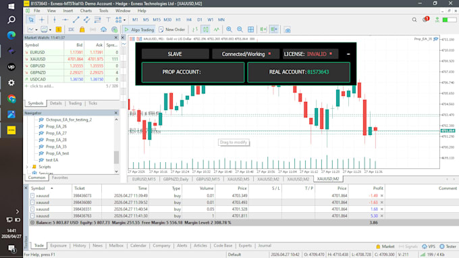459x258 pixels.
Task: Toggle chart auto scroll
Action: tap(263, 30)
